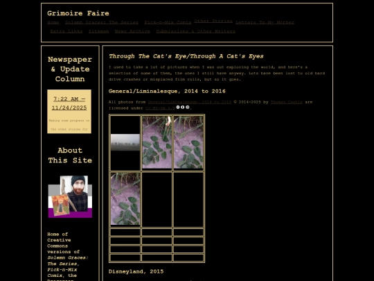This screenshot has width=374, height=281.
Task: Click the General/Liminalesque, 2014 to 2016 heading
Action: click(167, 92)
